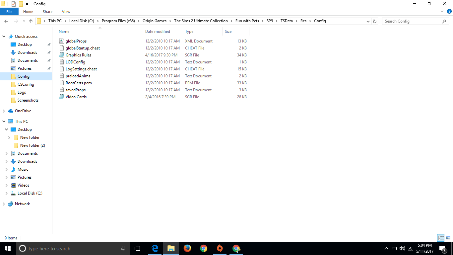
Task: Click the Refresh button in the address bar
Action: pos(375,21)
